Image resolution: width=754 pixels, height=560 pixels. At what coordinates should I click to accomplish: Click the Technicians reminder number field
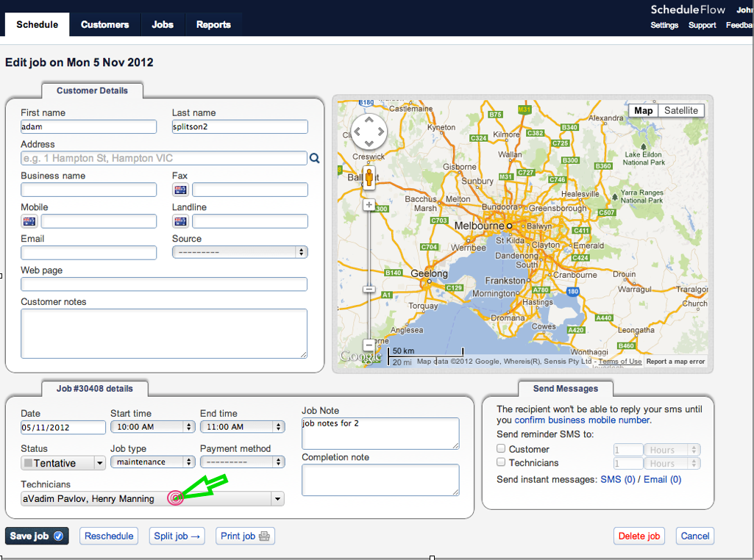pos(628,464)
